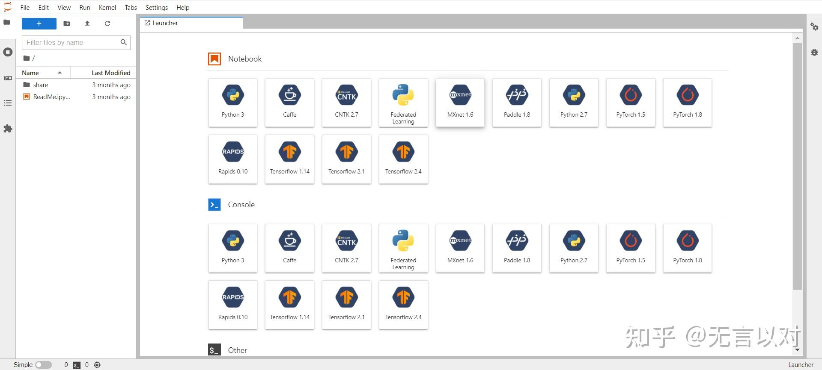Launch a Rapids 0.10 notebook
The height and width of the screenshot is (370, 822).
(233, 159)
